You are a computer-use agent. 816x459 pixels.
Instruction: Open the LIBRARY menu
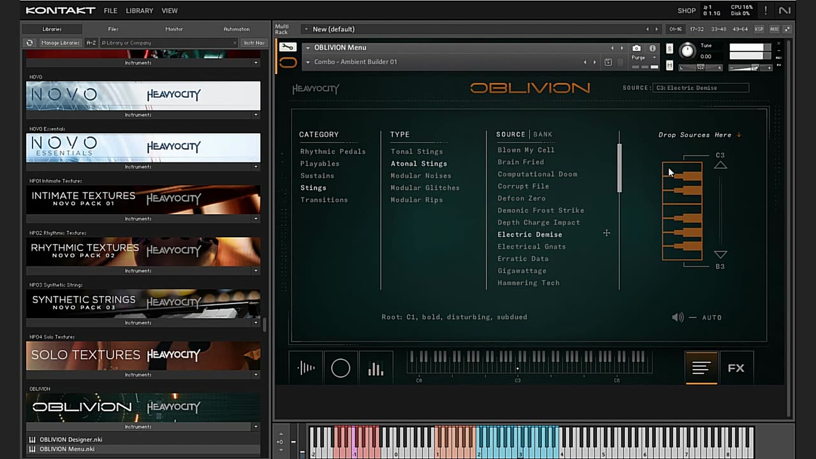pyautogui.click(x=140, y=11)
